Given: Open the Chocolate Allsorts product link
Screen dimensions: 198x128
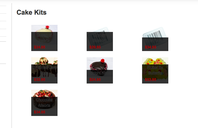Looking at the screenshot, I should 44,102.
